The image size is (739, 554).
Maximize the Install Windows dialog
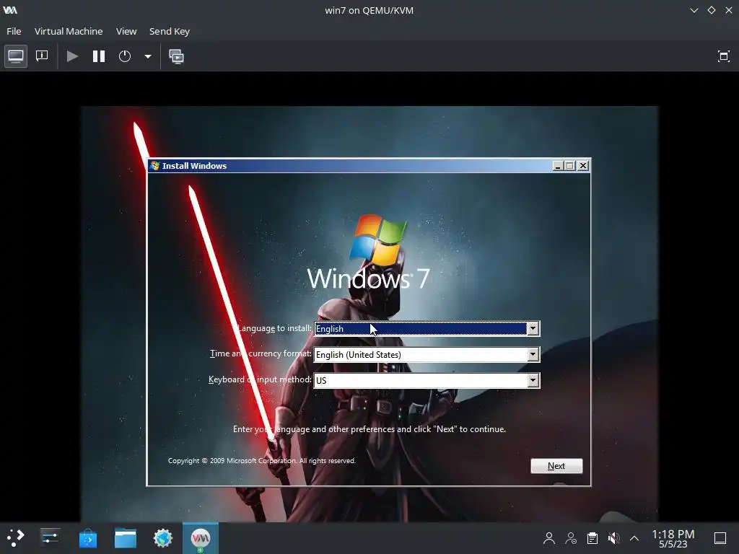[x=570, y=166]
